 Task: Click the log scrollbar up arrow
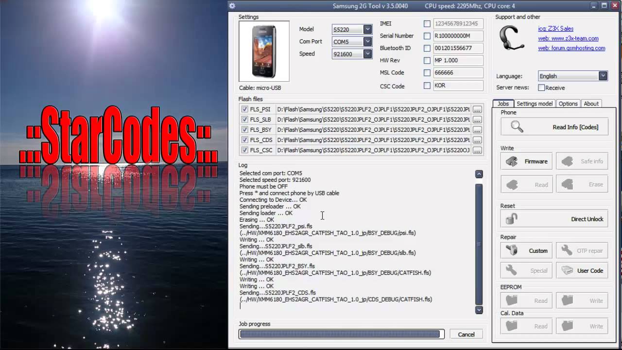(479, 174)
